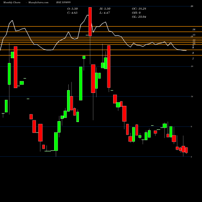Click the '15' indicator axis label
This screenshot has height=202, width=202.
[194, 35]
